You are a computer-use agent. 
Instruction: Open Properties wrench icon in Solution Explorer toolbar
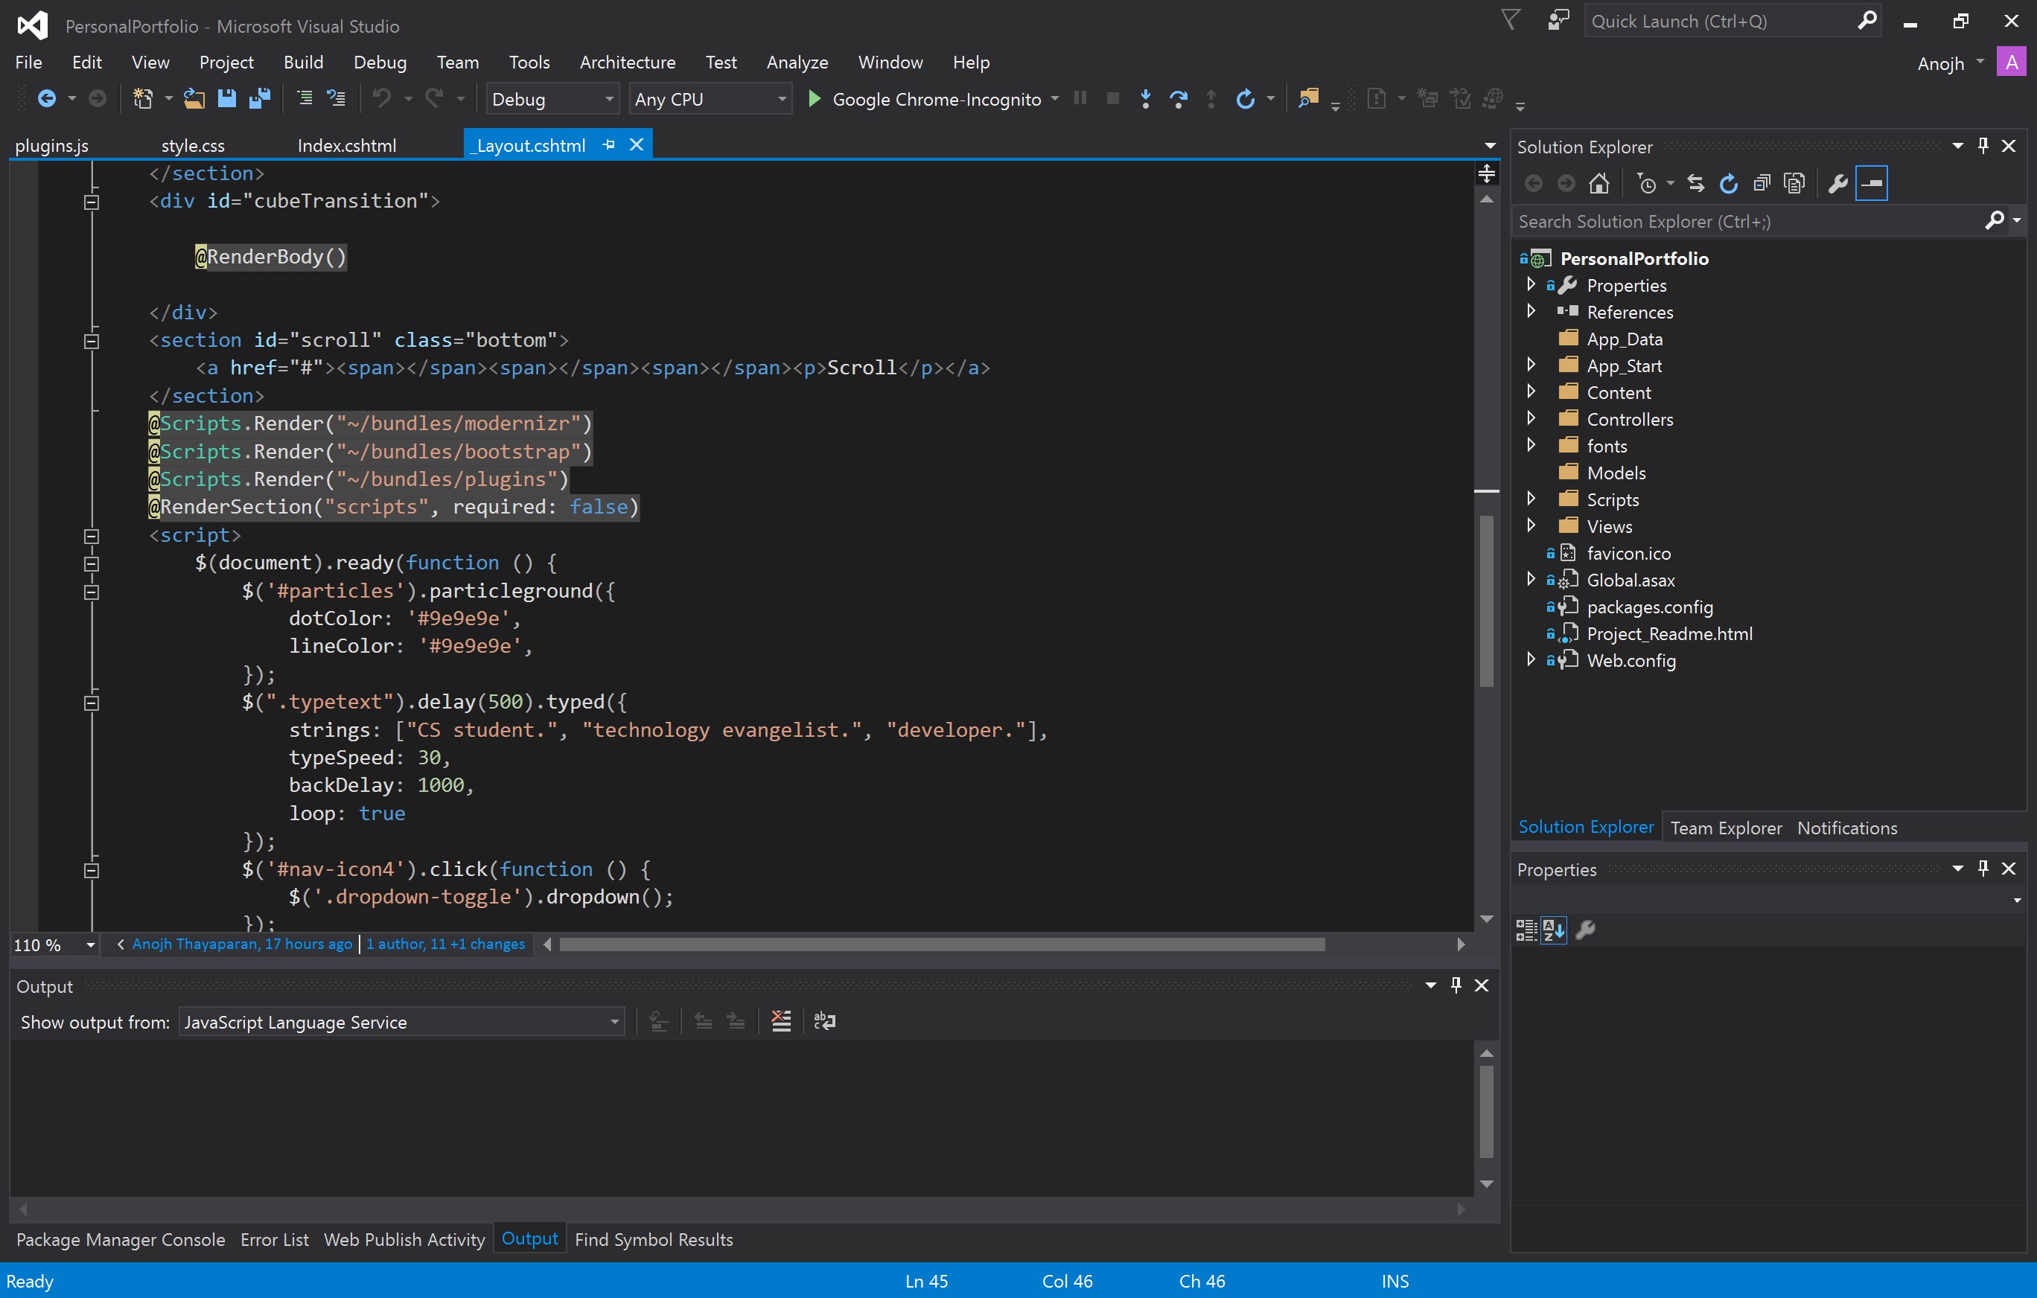(x=1837, y=182)
